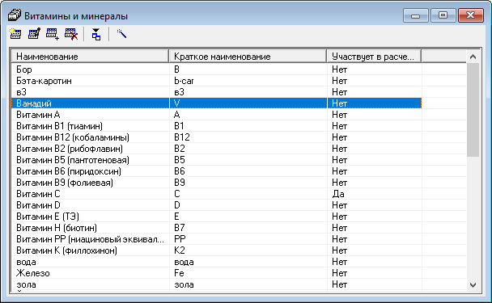Select Витамин В5 (пантотеновая) row
This screenshot has width=492, height=303.
[217, 160]
